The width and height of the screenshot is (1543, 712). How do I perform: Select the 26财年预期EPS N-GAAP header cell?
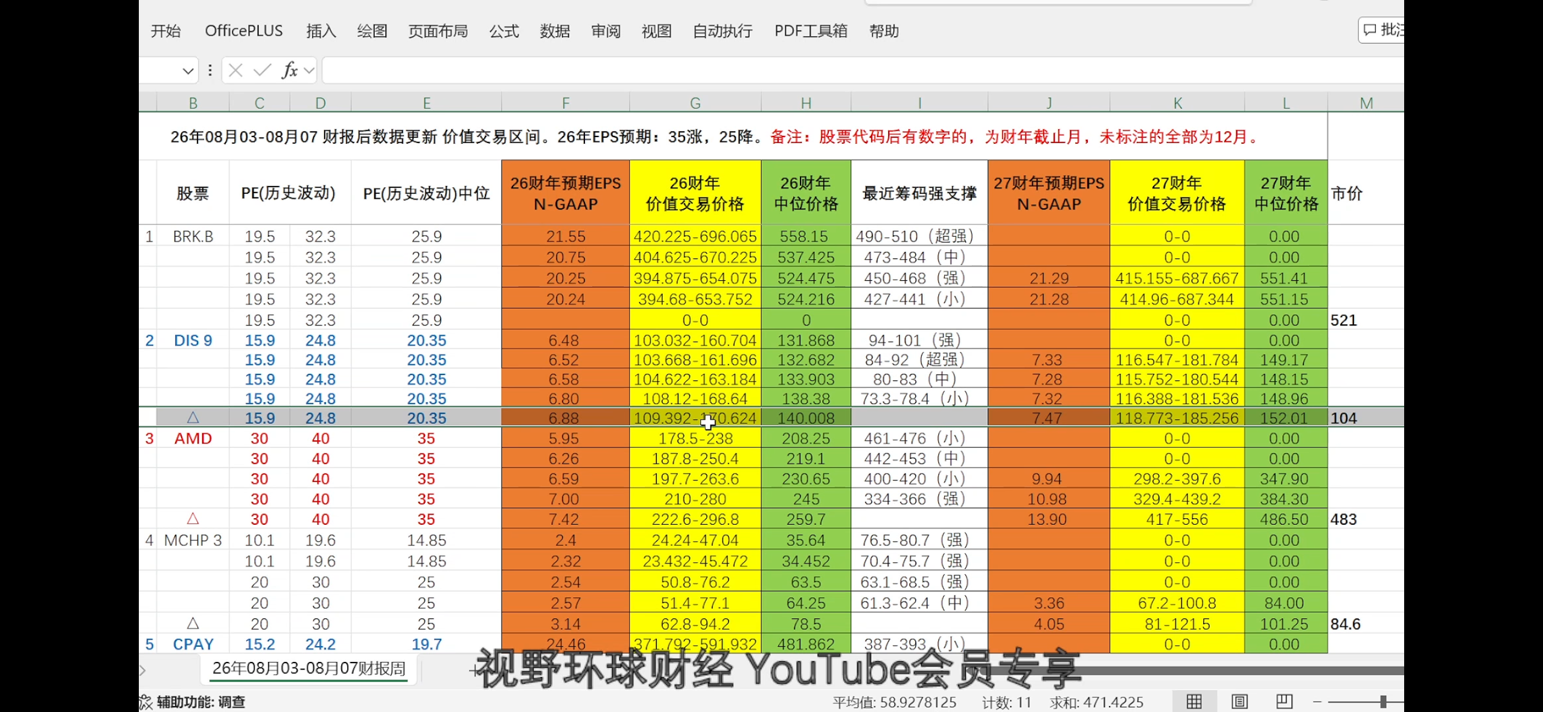565,193
